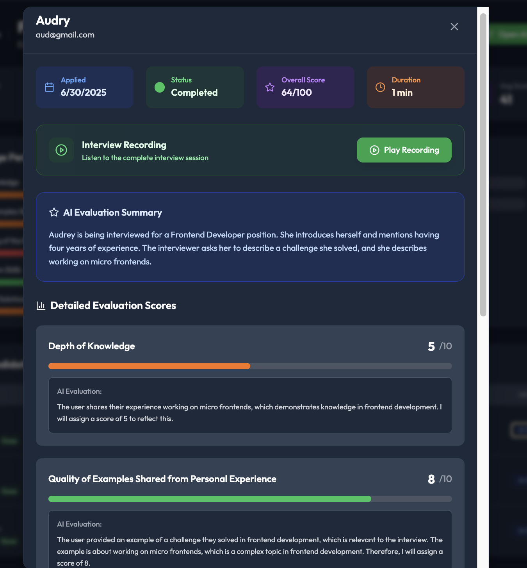The height and width of the screenshot is (568, 527).
Task: Select the Applied date card
Action: [x=84, y=87]
